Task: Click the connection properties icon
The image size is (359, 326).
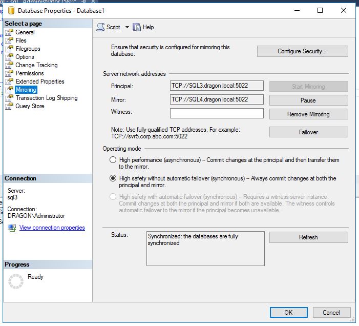Action: click(12, 228)
